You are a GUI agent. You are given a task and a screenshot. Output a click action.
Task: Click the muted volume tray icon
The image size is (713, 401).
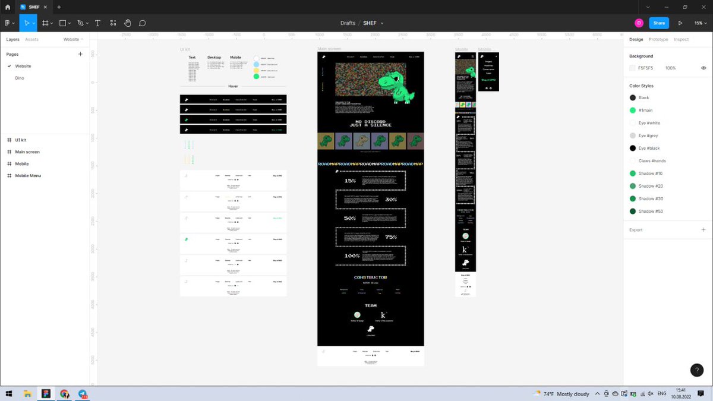(x=650, y=394)
